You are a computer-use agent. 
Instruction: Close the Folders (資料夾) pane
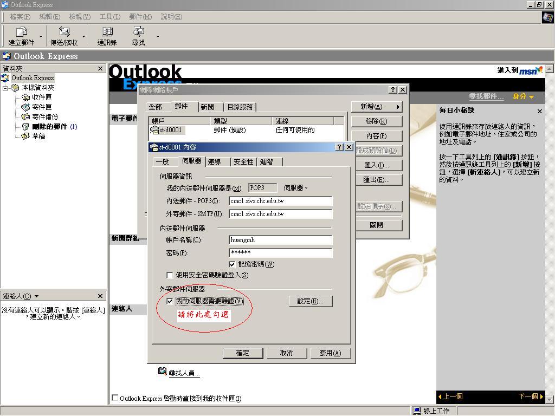pos(100,68)
